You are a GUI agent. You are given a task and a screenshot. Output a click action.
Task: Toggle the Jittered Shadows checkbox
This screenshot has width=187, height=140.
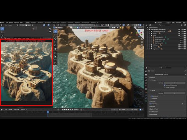tap(165, 87)
